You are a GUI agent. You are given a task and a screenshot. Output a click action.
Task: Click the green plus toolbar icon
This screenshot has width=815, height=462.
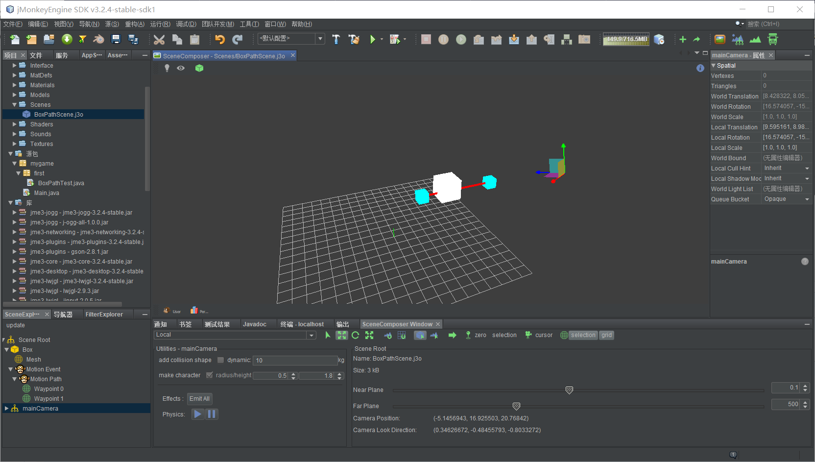(x=683, y=39)
